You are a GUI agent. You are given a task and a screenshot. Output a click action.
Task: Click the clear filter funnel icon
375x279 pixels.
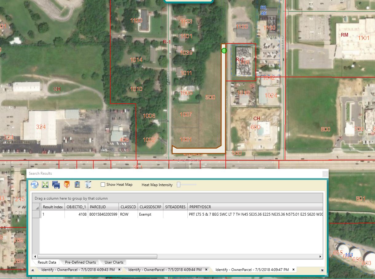pos(67,185)
